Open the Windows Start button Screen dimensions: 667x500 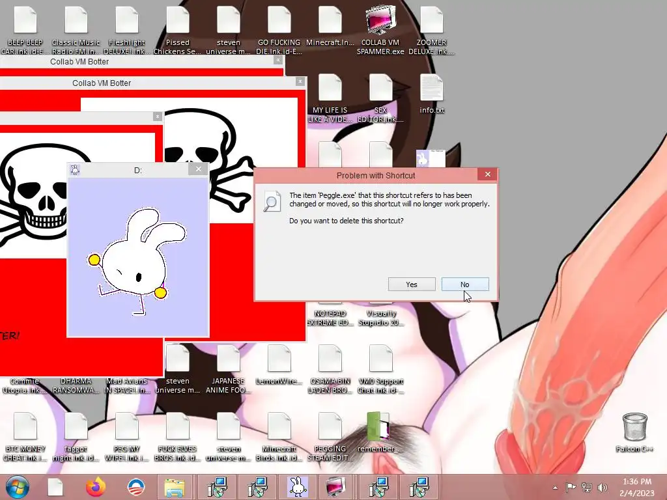pyautogui.click(x=17, y=487)
